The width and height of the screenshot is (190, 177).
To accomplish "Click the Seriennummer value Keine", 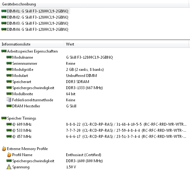I will coord(70,63).
